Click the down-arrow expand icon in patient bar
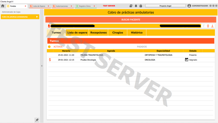The width and height of the screenshot is (218, 123). click(212, 26)
